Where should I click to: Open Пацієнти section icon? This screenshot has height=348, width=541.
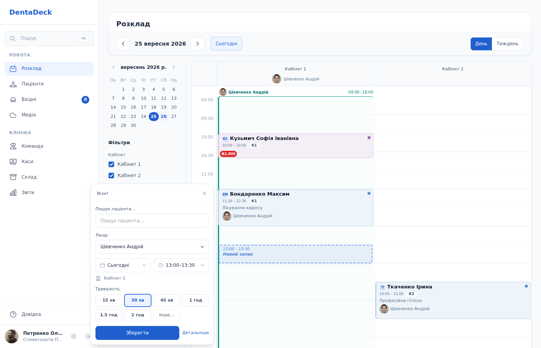pyautogui.click(x=13, y=84)
